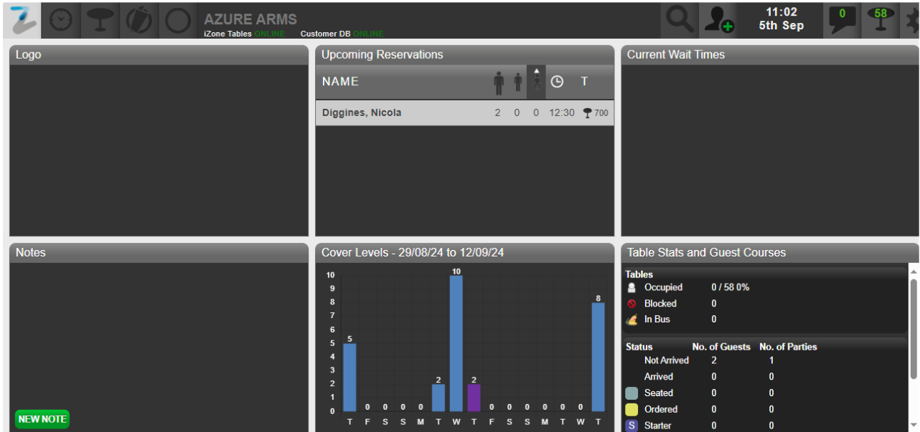Add a new customer using person-plus icon
This screenshot has width=920, height=432.
pyautogui.click(x=718, y=20)
